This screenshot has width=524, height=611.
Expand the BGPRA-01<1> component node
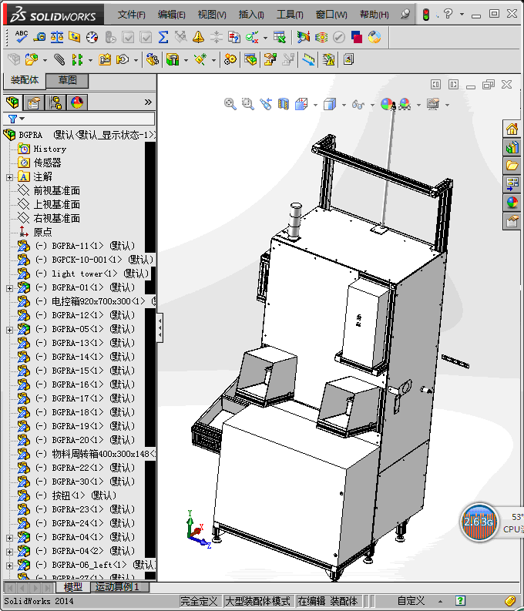click(10, 288)
